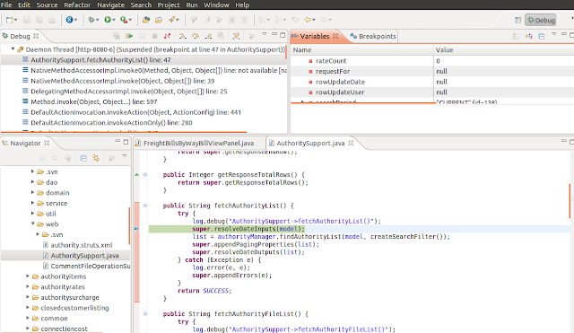Screen dimensions: 574x333
Task: Click Collapse All icon in Variables view
Action: pyautogui.click(x=542, y=36)
